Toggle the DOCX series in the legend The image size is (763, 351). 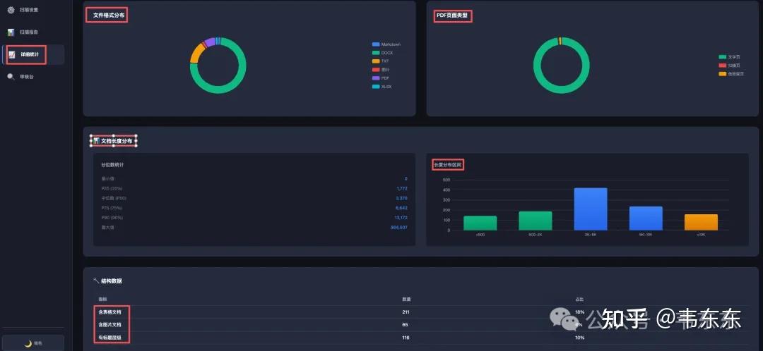click(386, 53)
